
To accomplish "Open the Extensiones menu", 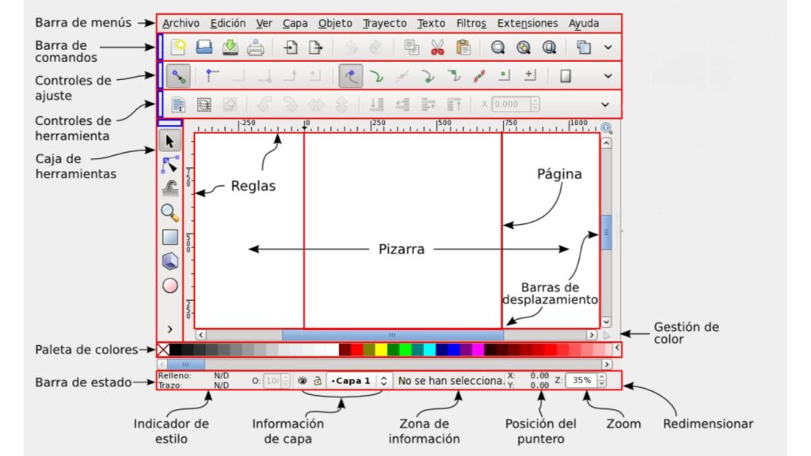I will [x=527, y=24].
